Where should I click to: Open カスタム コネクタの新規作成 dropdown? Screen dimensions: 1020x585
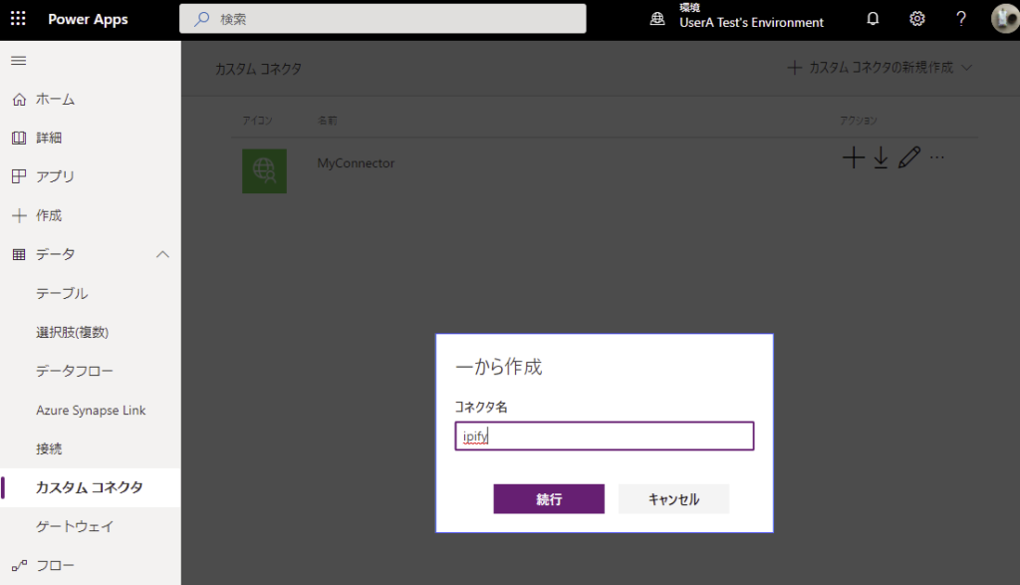tap(881, 68)
